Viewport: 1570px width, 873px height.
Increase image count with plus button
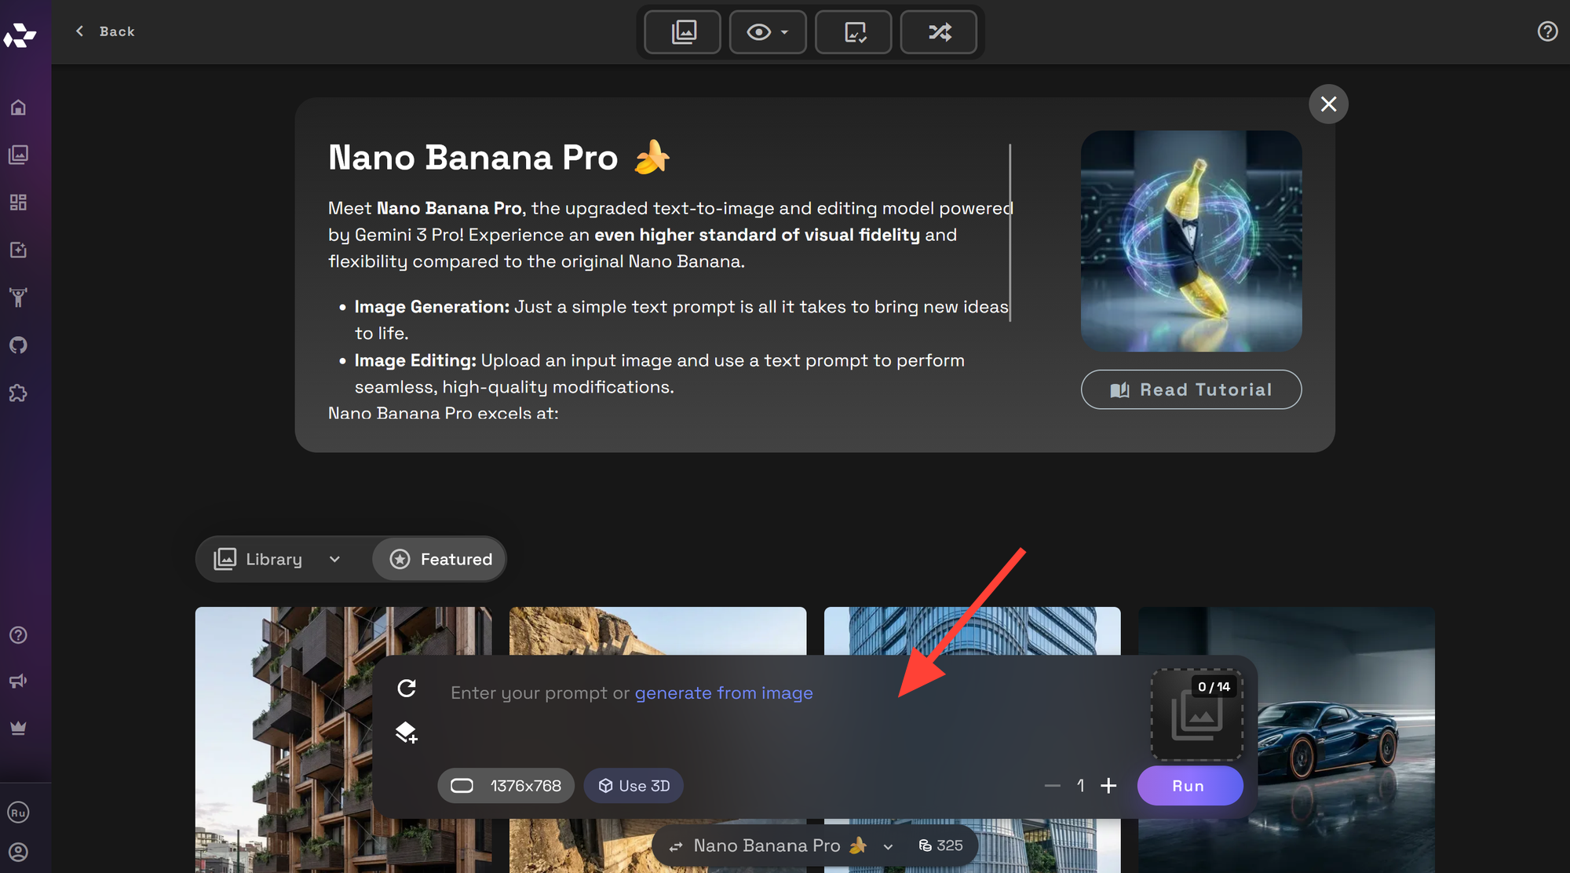[x=1108, y=786]
